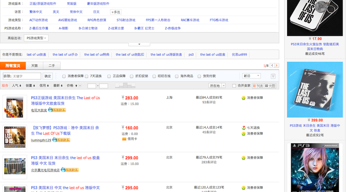Open Lightning Returns PS3 sidebar image
This screenshot has width=346, height=192.
(x=315, y=167)
